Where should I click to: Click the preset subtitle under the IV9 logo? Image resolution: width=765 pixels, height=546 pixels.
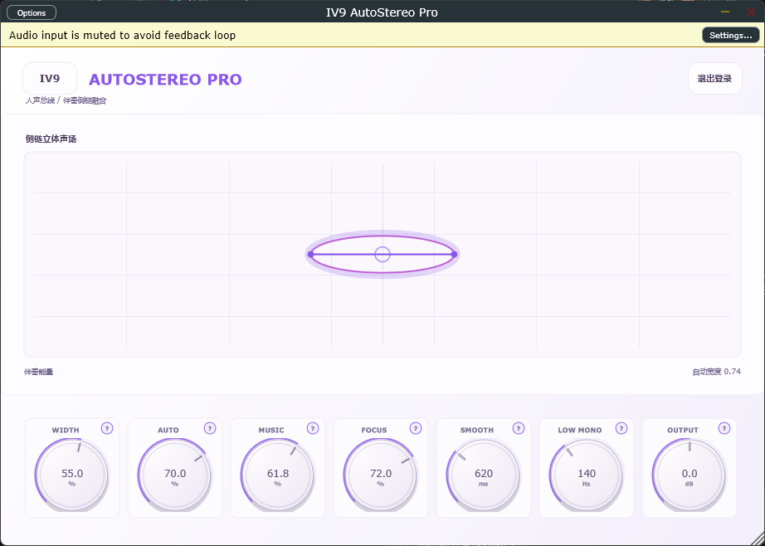[x=66, y=100]
